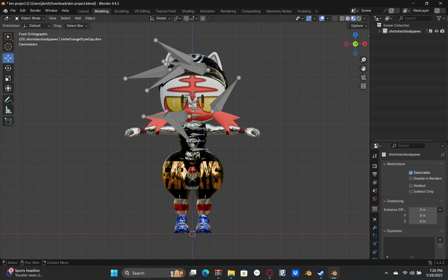Open the viewport shading options dropdown

point(365,18)
